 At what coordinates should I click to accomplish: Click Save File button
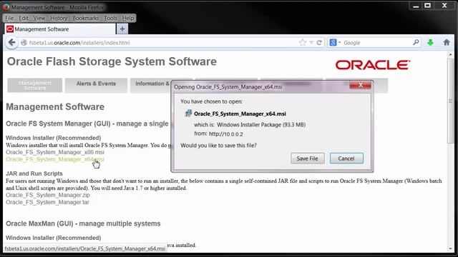click(x=307, y=158)
